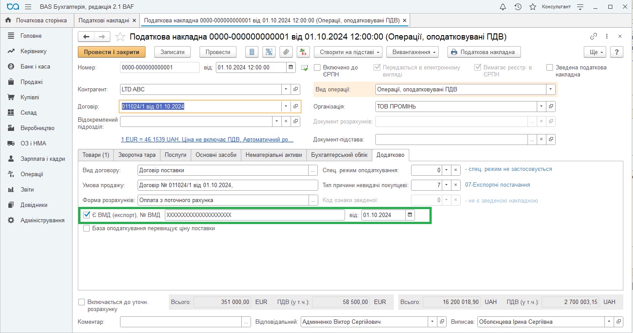
Task: Open Банк і каса section
Action: pos(35,66)
